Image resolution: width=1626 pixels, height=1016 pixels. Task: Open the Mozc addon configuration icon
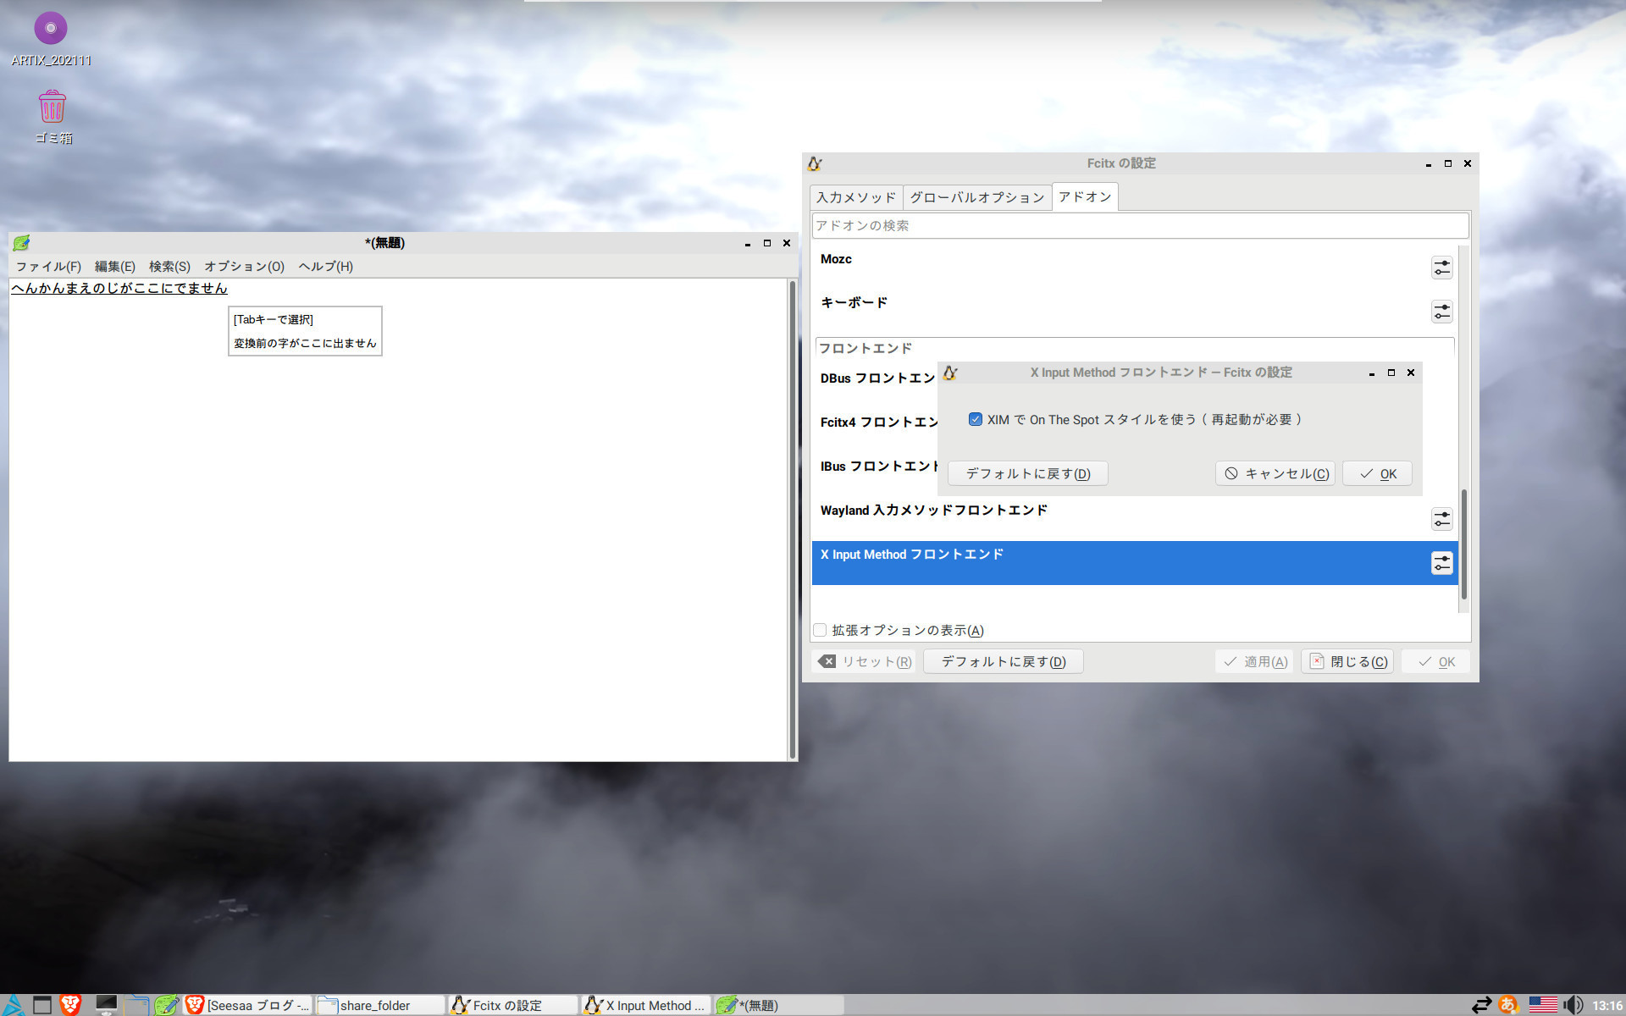point(1441,268)
